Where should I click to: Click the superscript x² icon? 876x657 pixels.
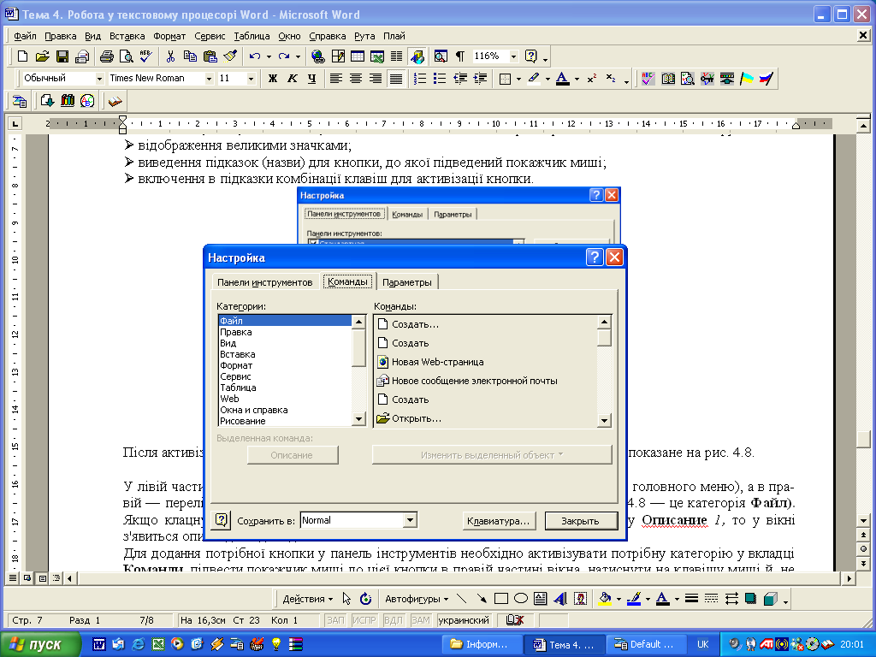click(x=592, y=78)
